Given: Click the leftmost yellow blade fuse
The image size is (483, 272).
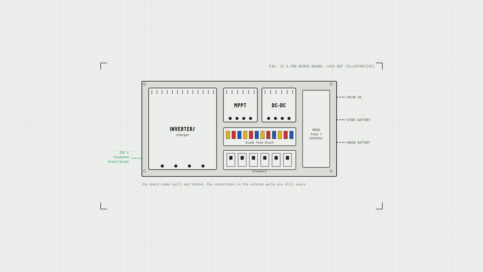Looking at the screenshot, I should tap(228, 135).
